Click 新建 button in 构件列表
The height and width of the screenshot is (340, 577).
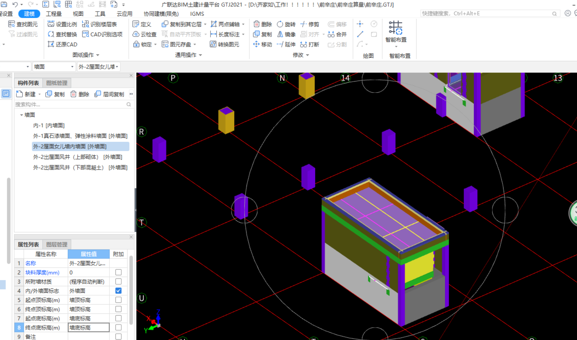click(x=26, y=94)
